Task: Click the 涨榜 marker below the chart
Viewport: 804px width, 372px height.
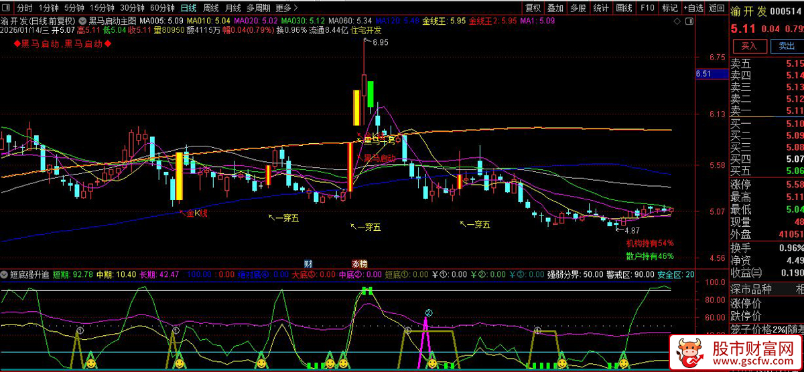Action: (359, 264)
